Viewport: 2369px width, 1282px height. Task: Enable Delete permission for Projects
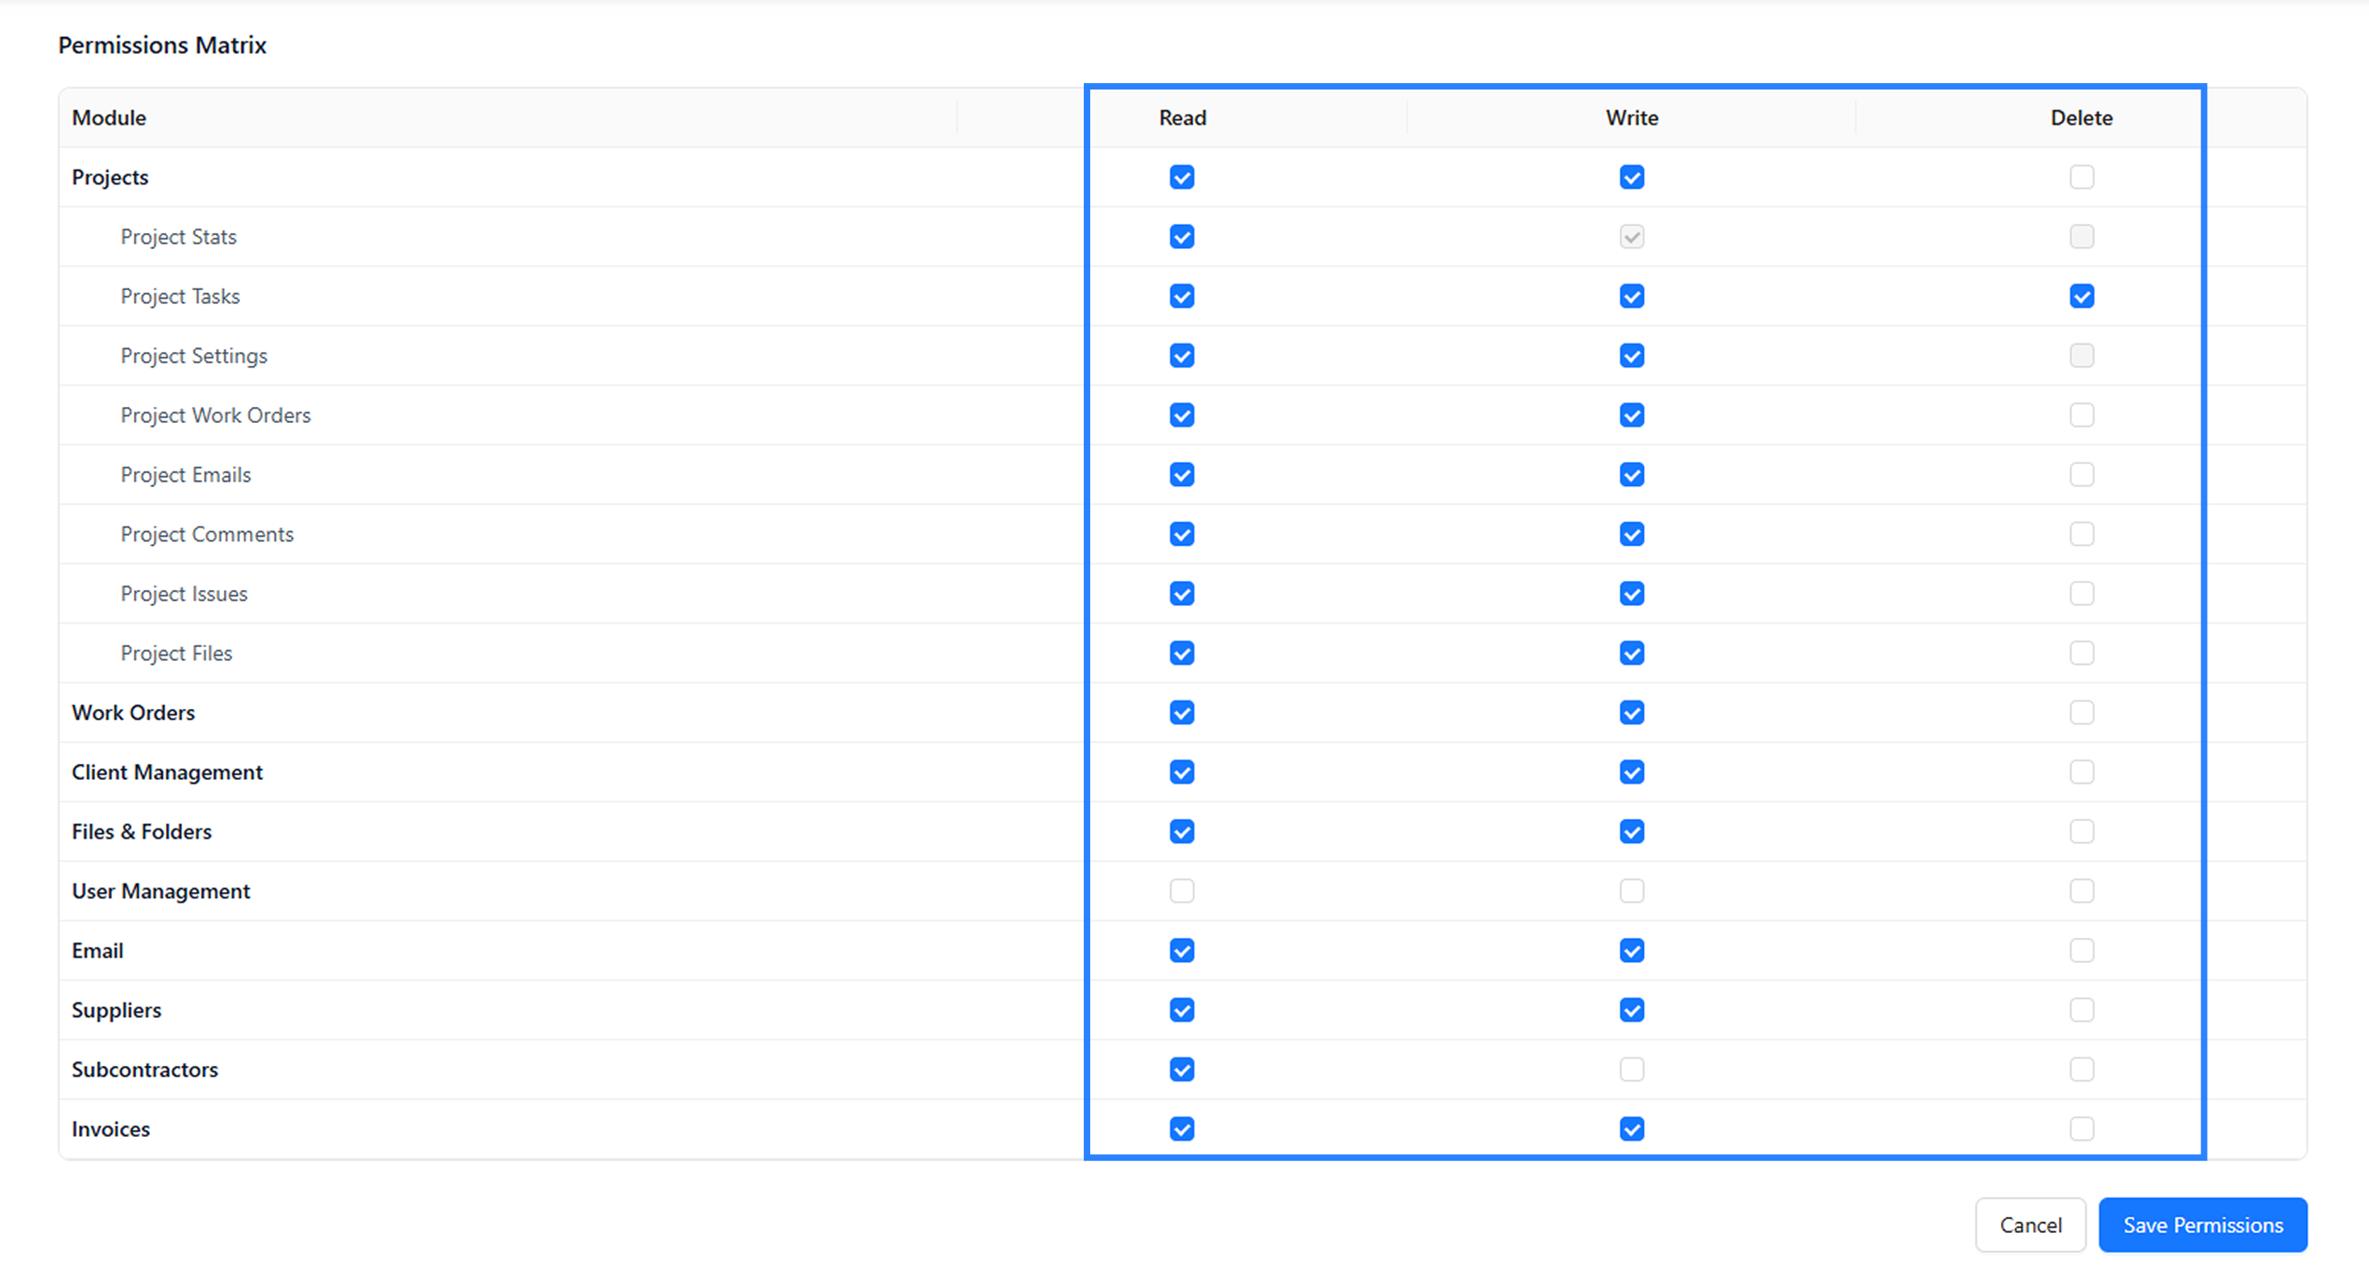2081,176
